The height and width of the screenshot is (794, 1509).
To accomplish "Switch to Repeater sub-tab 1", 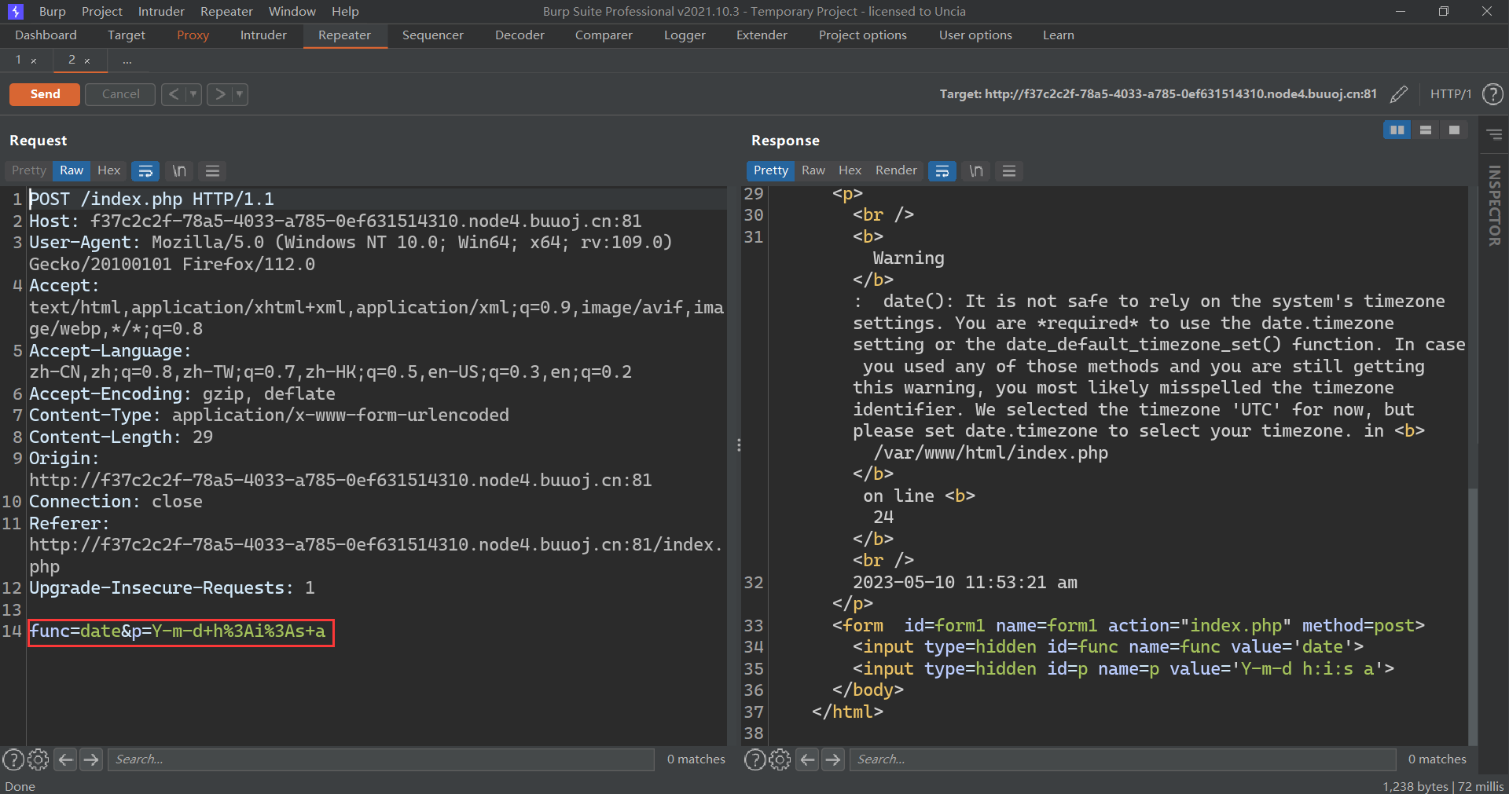I will (19, 60).
